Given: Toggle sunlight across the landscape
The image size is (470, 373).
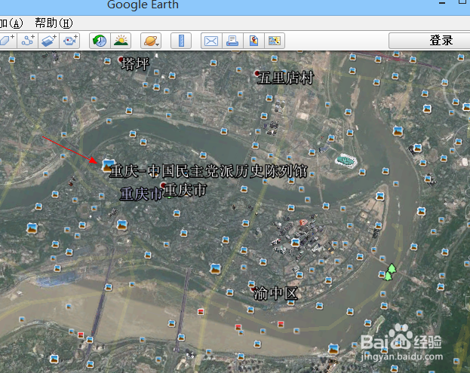Looking at the screenshot, I should click(121, 41).
